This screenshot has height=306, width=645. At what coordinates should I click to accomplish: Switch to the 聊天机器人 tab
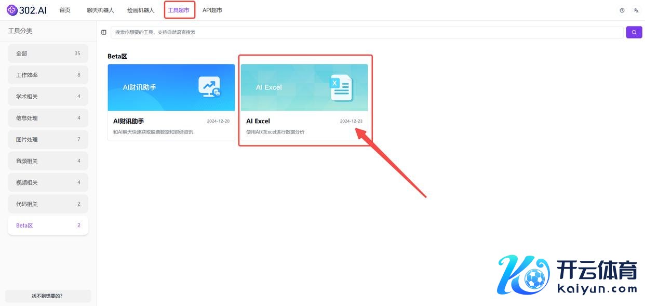[100, 10]
